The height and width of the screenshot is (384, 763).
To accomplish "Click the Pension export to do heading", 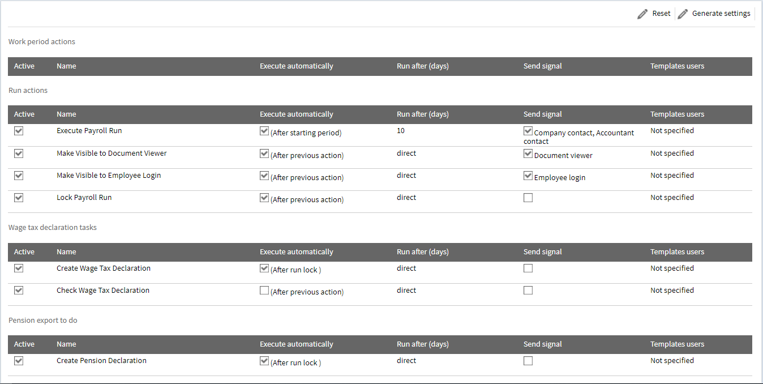I will point(43,321).
